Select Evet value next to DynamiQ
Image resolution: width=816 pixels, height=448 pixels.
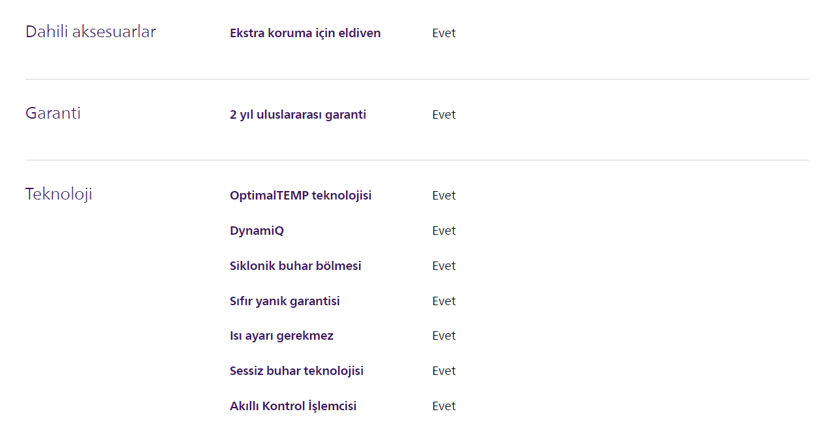point(444,231)
